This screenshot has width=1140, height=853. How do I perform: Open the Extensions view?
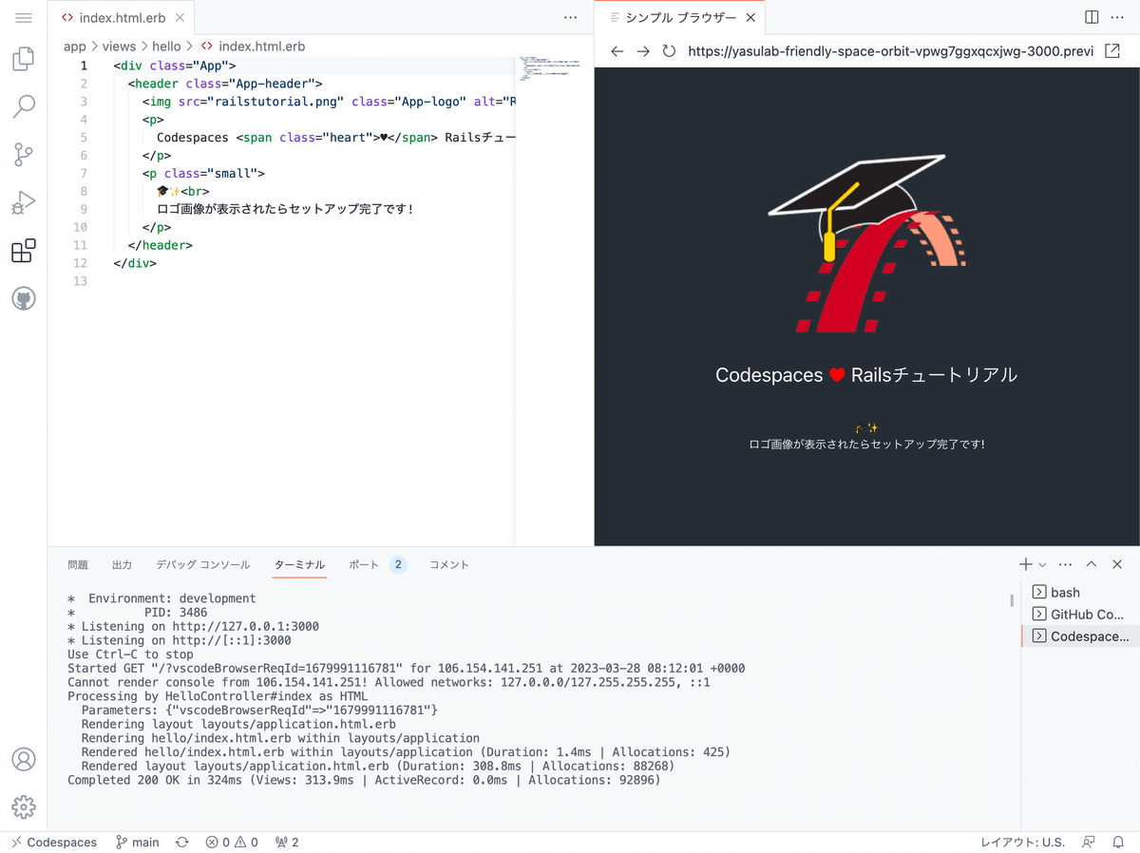pyautogui.click(x=24, y=251)
